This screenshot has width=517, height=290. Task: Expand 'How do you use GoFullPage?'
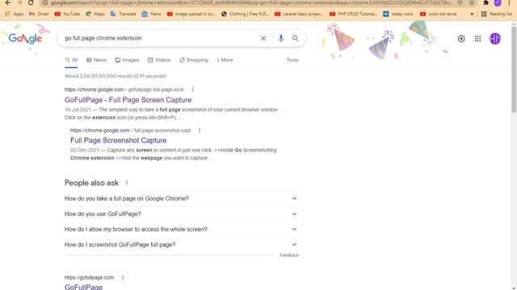point(181,214)
